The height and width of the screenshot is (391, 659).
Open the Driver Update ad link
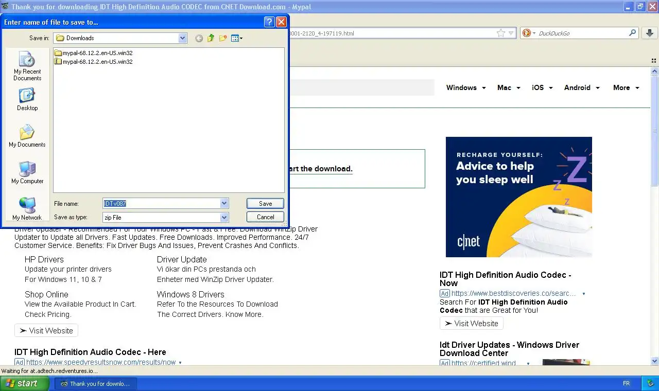[x=182, y=259]
